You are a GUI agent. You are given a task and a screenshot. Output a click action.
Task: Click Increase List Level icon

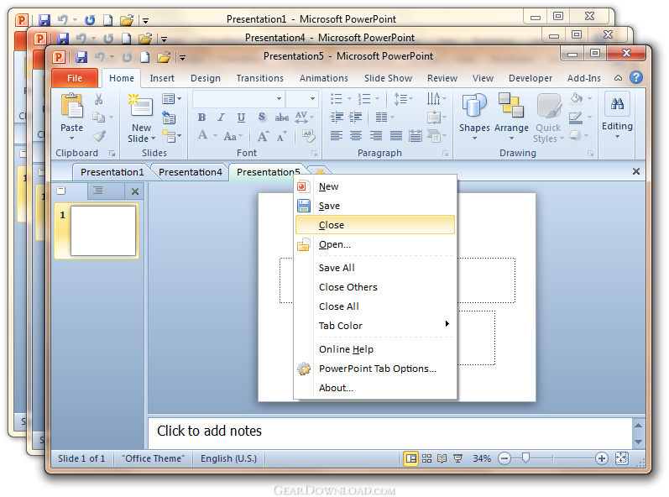[355, 117]
